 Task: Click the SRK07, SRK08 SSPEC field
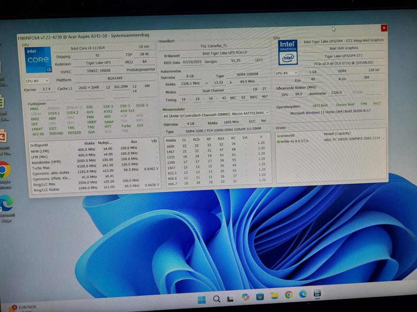[x=99, y=71]
